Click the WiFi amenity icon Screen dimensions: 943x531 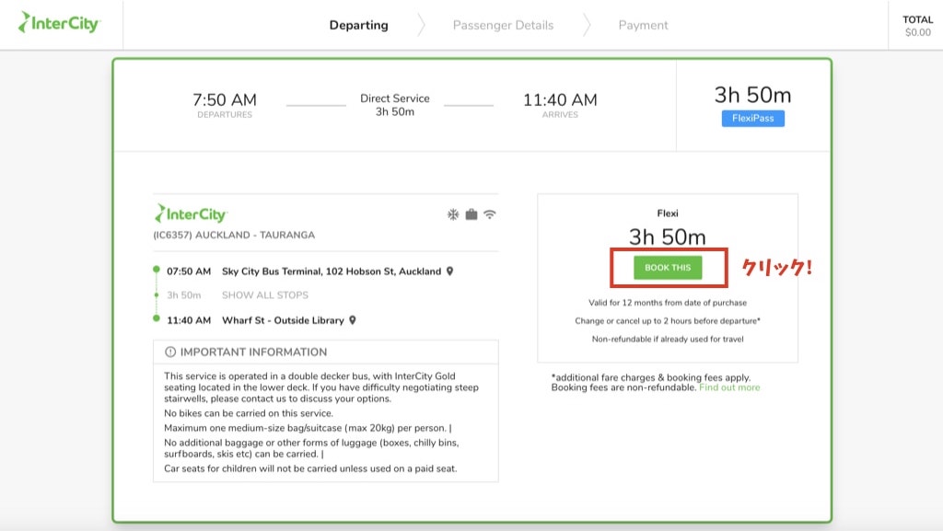490,214
